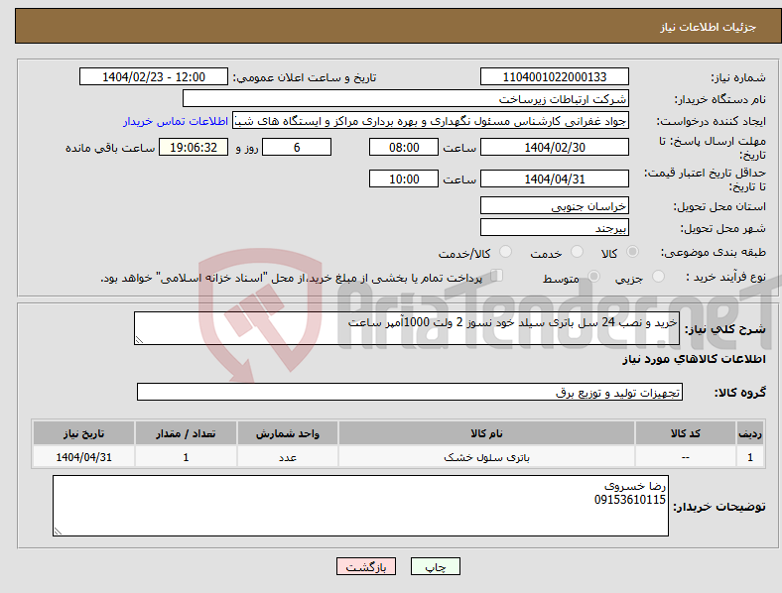Toggle the اسناد خزانه اسلامی payment checkbox
This screenshot has width=782, height=593.
[x=497, y=276]
